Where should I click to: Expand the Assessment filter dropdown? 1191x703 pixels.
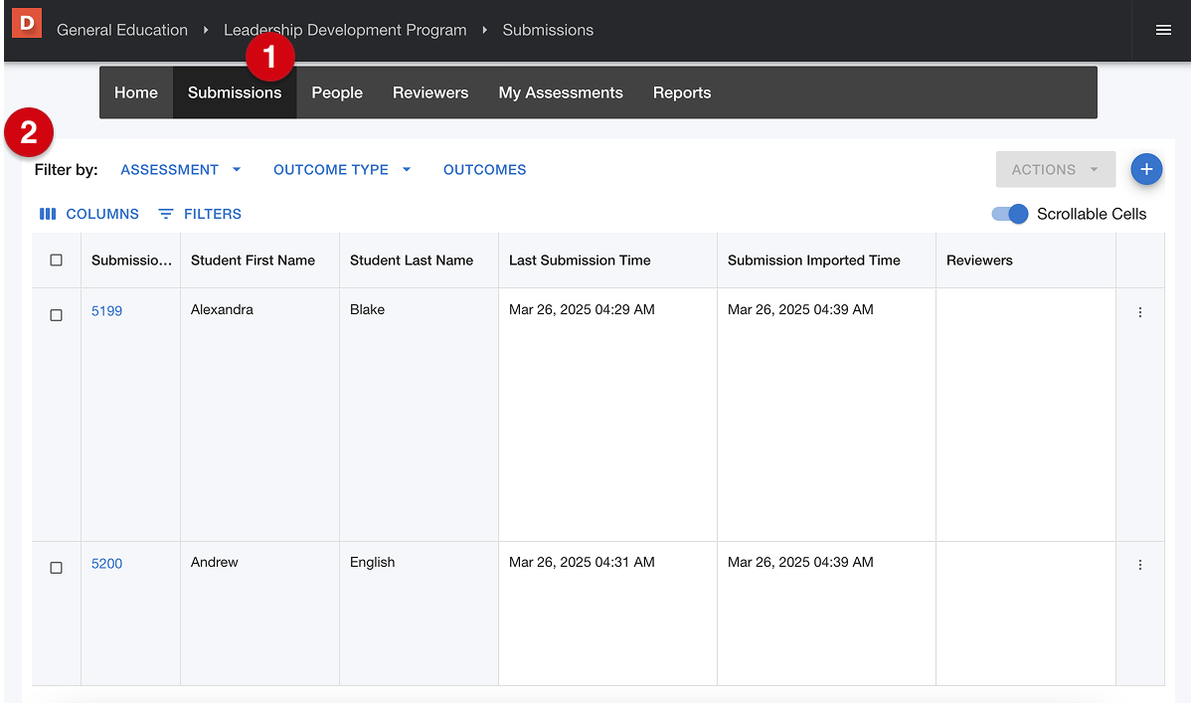(x=180, y=170)
